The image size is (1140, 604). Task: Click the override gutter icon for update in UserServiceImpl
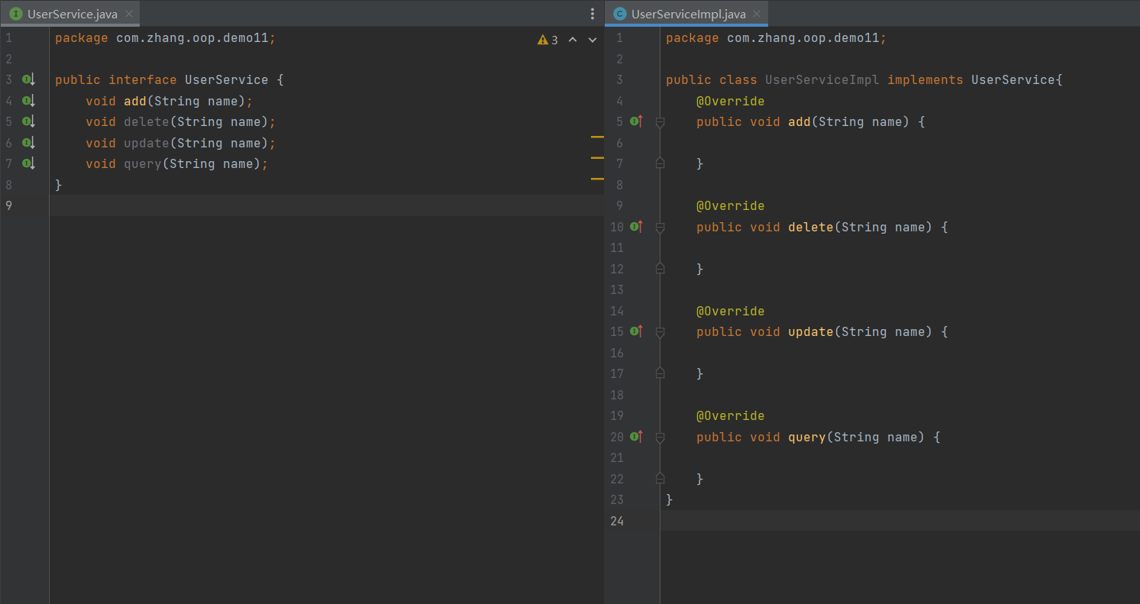636,331
